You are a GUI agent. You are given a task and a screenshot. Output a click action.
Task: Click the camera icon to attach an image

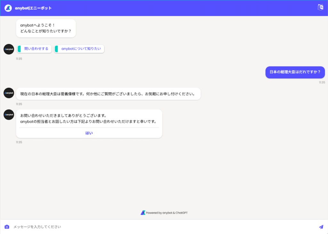[7, 227]
